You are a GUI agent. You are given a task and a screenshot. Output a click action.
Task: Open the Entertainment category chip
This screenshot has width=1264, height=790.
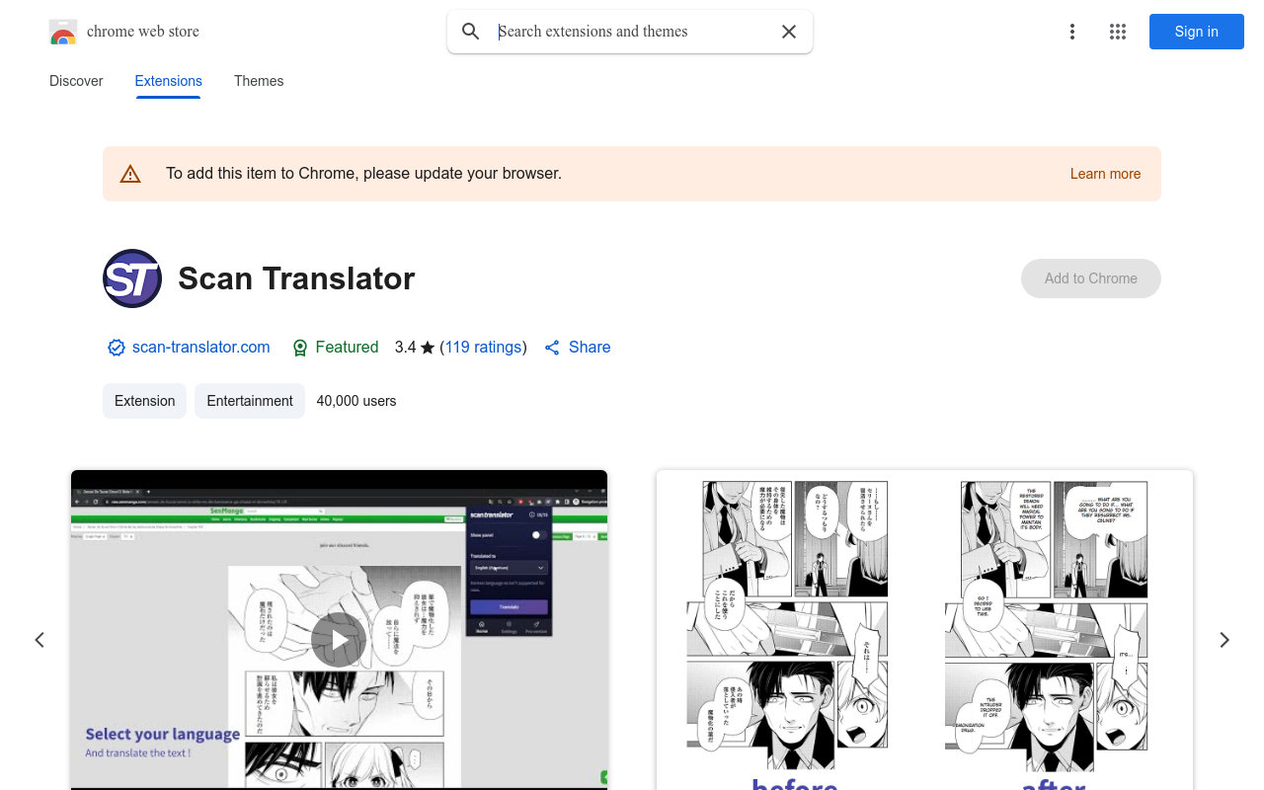(250, 401)
